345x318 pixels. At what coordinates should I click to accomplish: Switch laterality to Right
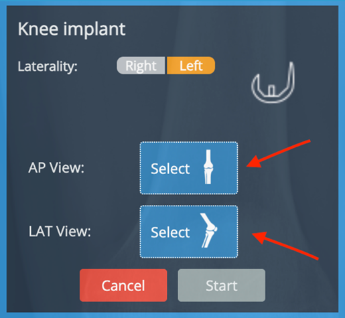coord(141,66)
